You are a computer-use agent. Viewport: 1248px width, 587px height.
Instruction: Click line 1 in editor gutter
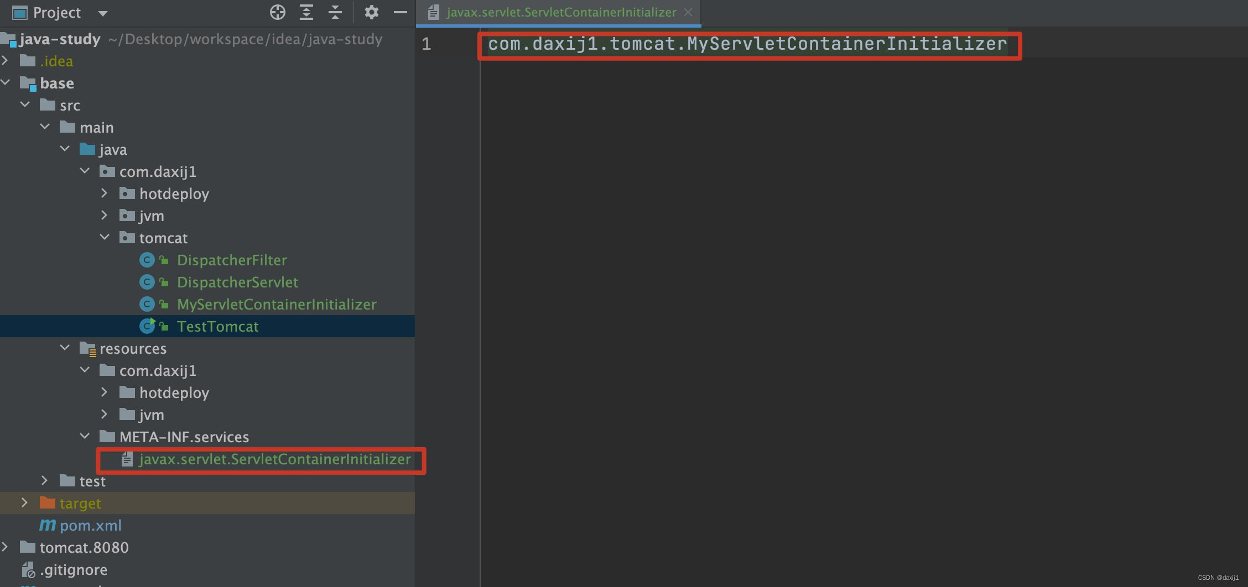coord(427,44)
